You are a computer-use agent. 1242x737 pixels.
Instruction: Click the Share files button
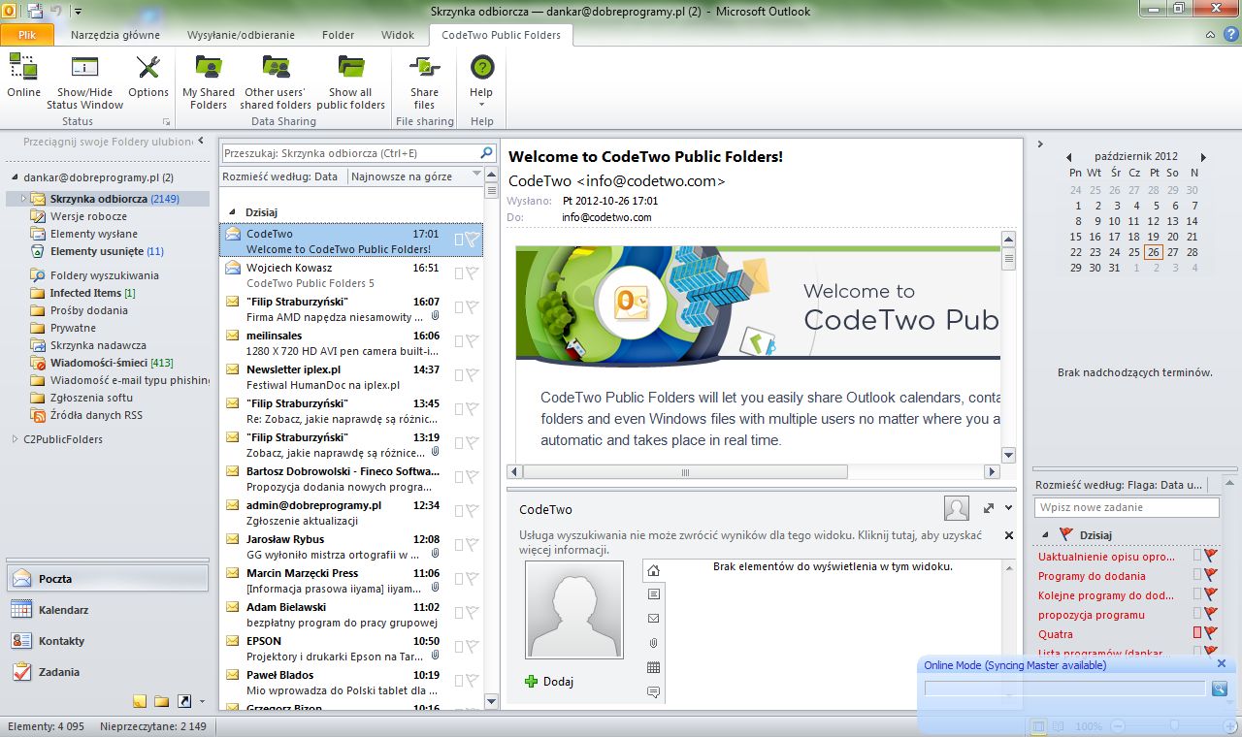point(424,81)
